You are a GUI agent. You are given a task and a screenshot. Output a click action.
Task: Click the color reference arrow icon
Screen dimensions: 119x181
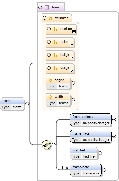72,44
